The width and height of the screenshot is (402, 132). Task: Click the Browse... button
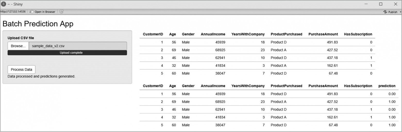[x=18, y=46]
